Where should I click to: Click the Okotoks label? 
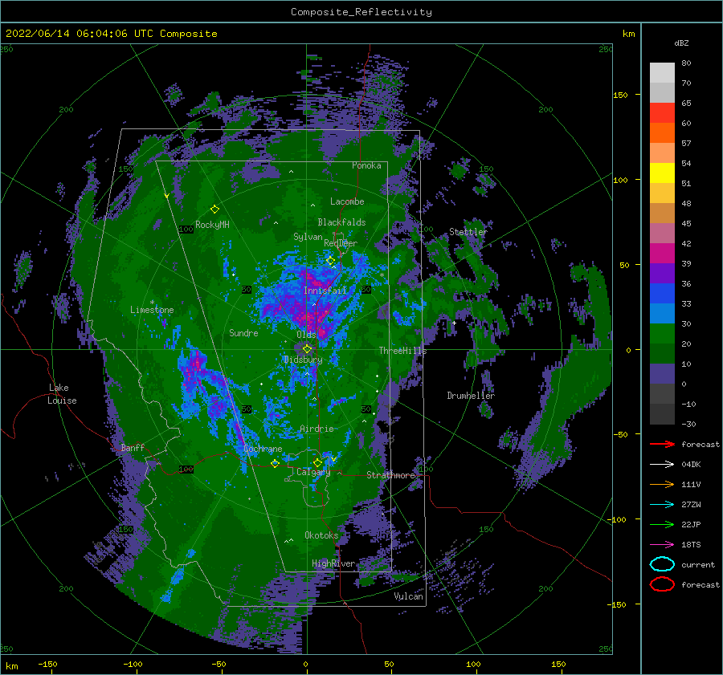pyautogui.click(x=321, y=535)
